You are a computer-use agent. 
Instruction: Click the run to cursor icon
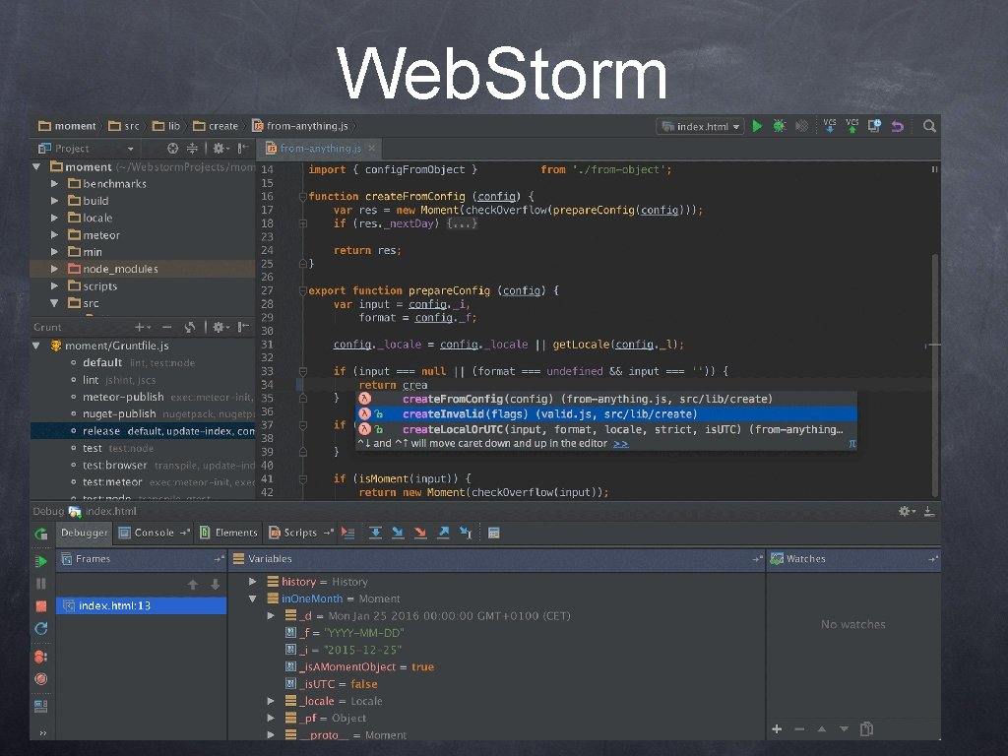(466, 533)
